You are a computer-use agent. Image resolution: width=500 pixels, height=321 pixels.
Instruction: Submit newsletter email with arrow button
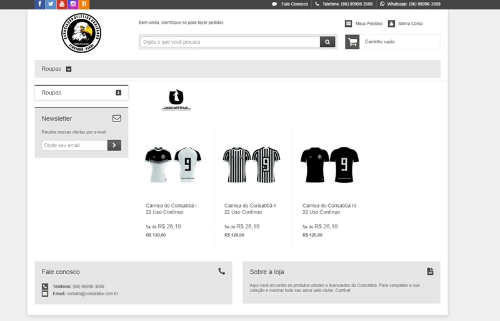pos(114,145)
